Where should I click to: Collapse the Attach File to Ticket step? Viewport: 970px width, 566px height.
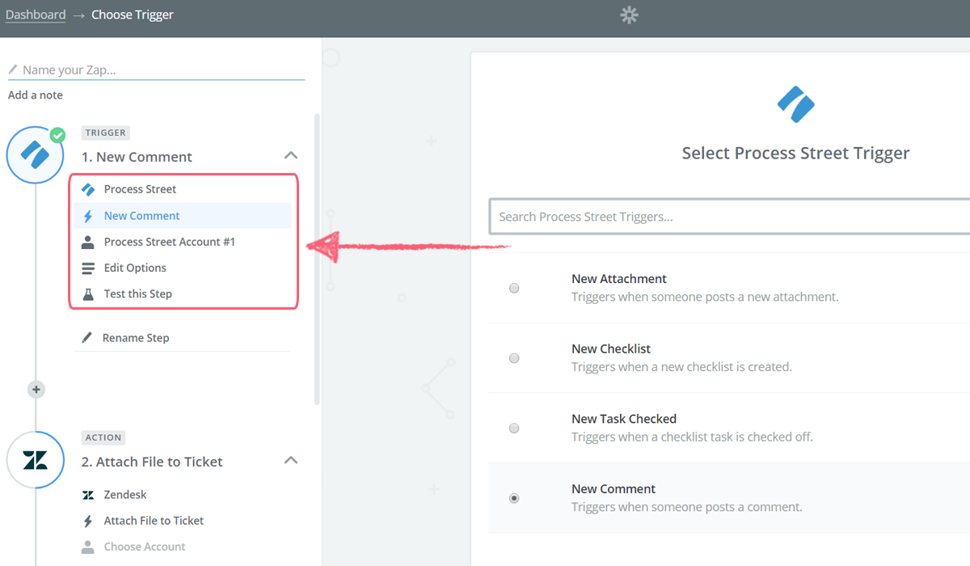290,460
